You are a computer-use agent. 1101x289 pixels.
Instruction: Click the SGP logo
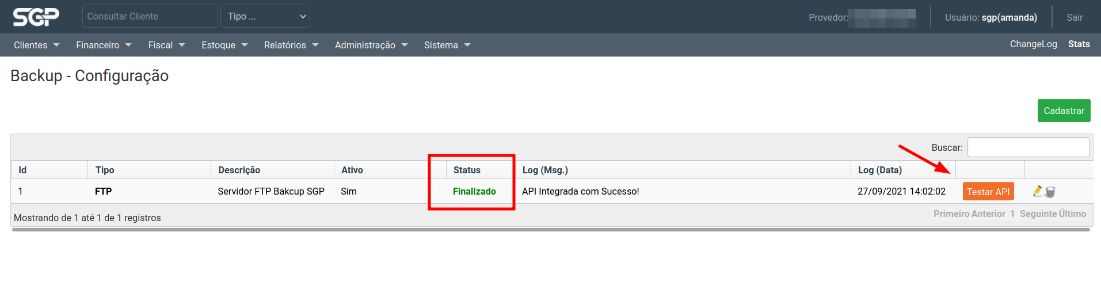[x=36, y=17]
